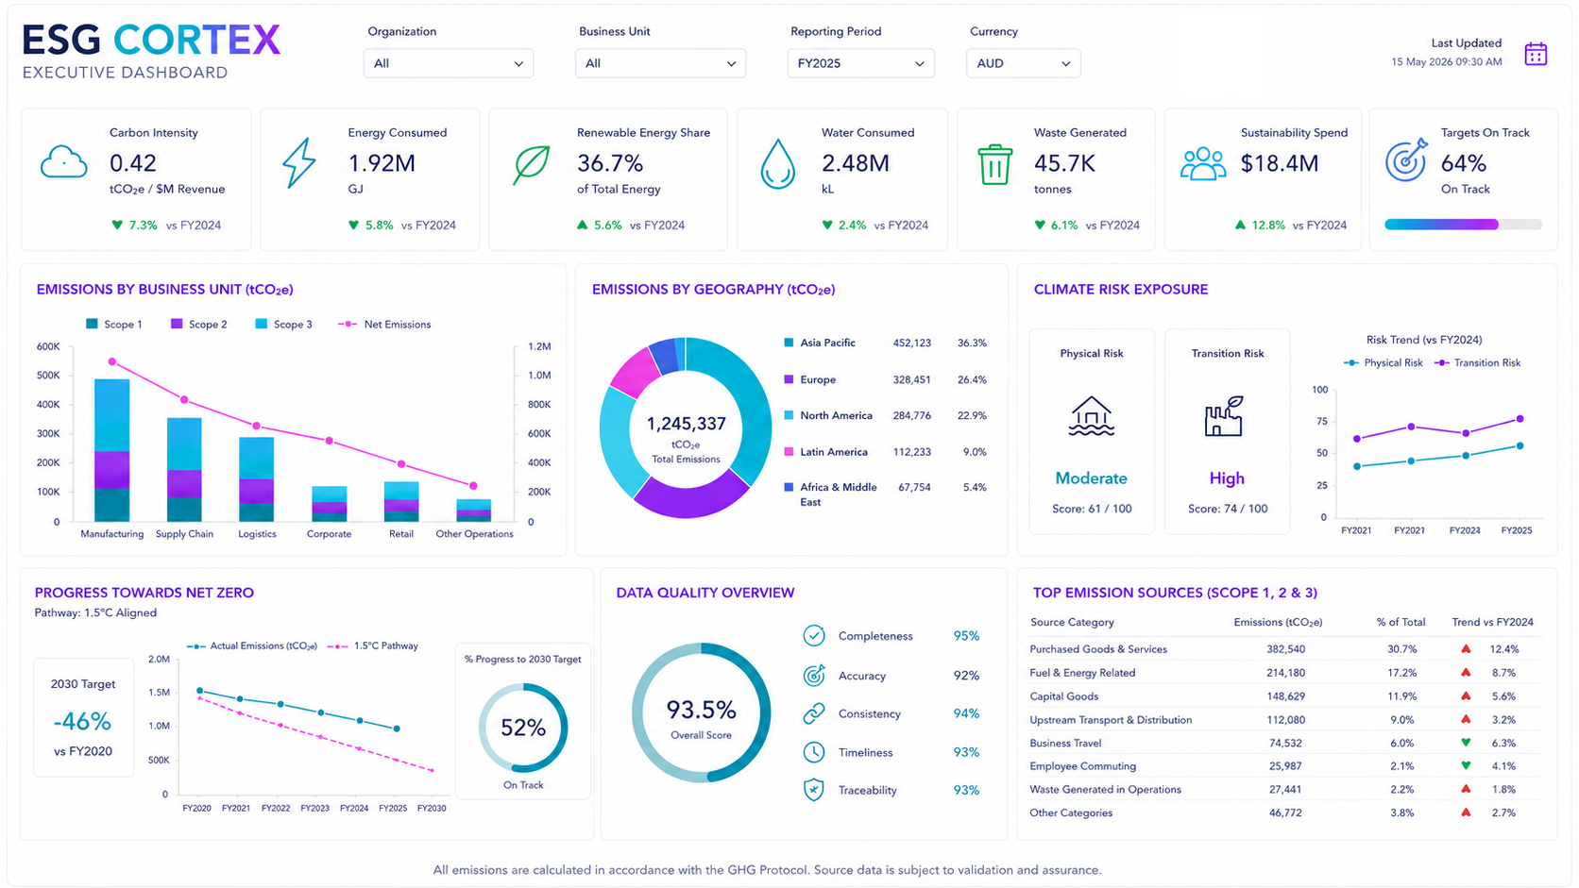Click the Moderate physical risk rating

tap(1091, 478)
